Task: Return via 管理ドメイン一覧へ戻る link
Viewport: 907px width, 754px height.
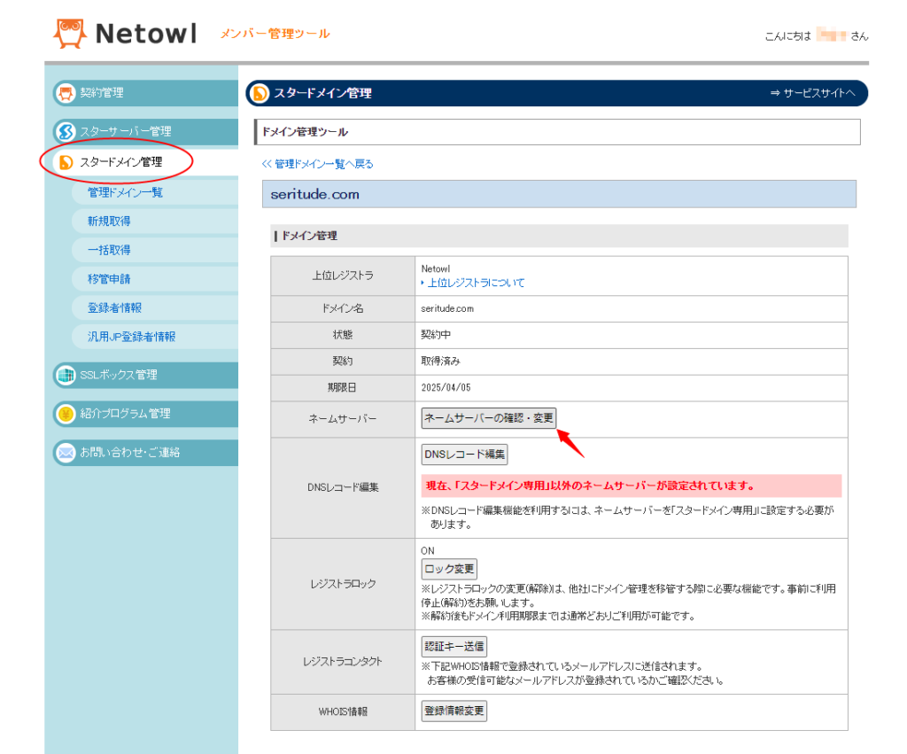Action: pos(318,164)
